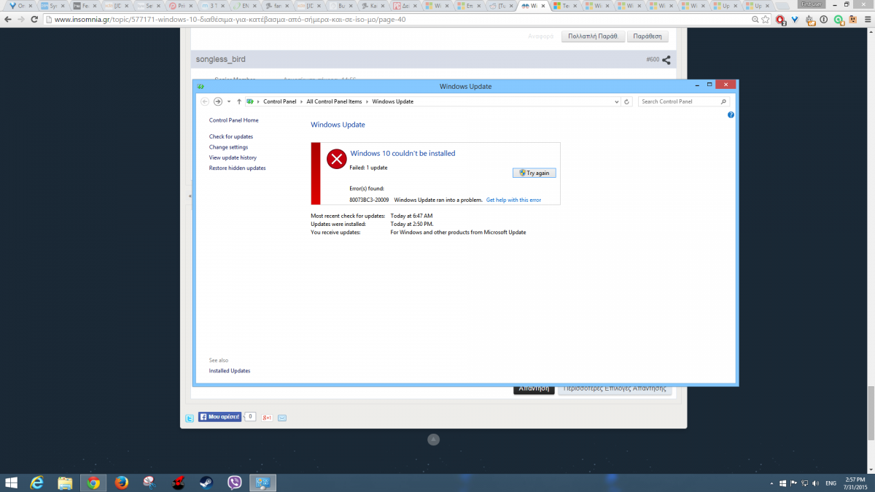
Task: Expand chevron after All Control Panel Items
Action: (x=367, y=102)
